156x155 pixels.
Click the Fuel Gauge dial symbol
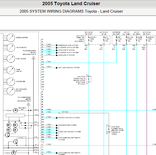[11, 58]
